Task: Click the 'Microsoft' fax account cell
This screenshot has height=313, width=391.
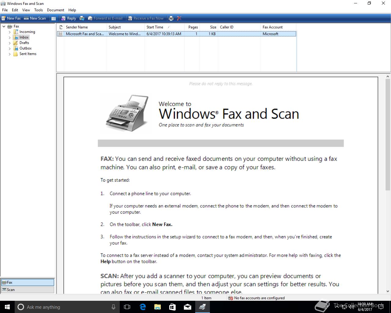Action: [x=270, y=34]
